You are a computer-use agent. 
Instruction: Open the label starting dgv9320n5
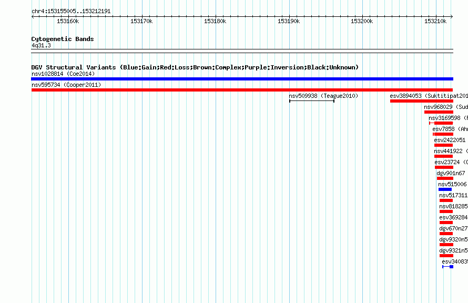453,239
